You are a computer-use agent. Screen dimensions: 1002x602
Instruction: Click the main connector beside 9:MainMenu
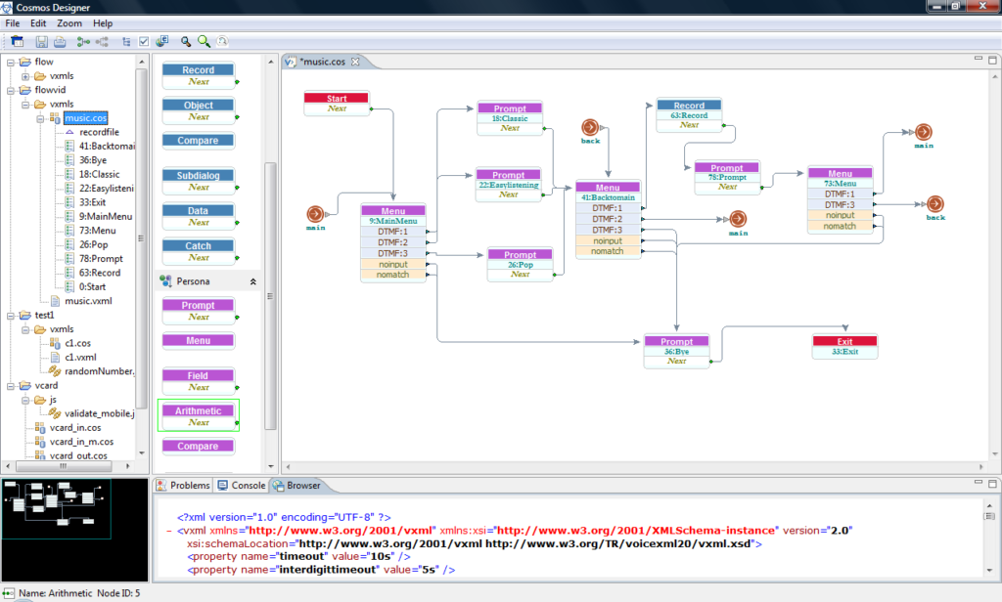point(315,214)
